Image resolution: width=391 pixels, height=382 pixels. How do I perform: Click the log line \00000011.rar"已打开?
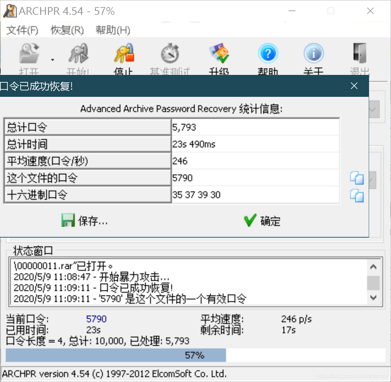63,266
